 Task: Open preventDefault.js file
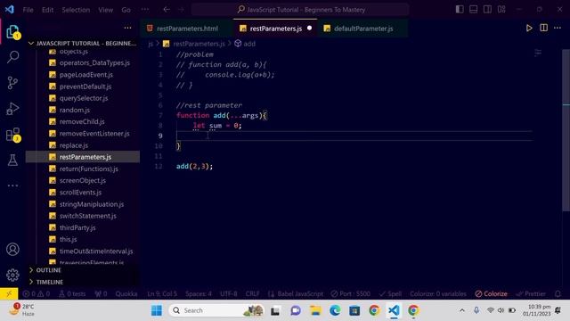click(x=85, y=86)
